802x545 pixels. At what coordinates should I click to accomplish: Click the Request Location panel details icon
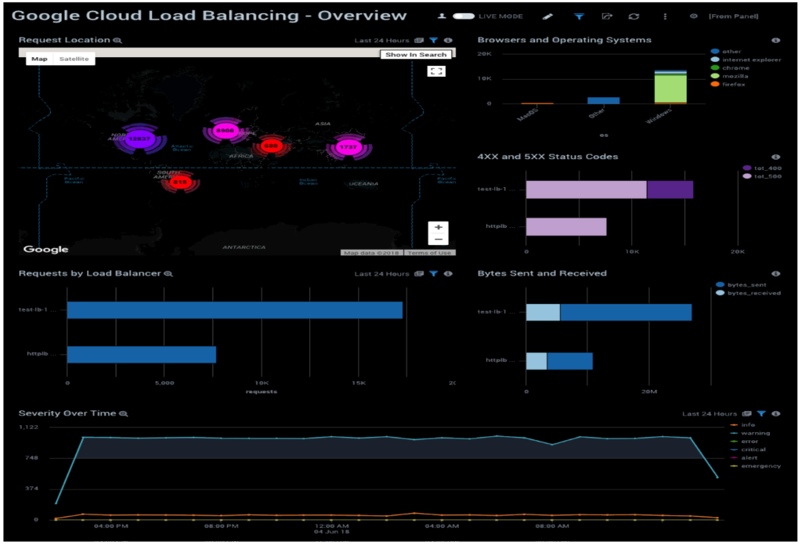tap(419, 41)
